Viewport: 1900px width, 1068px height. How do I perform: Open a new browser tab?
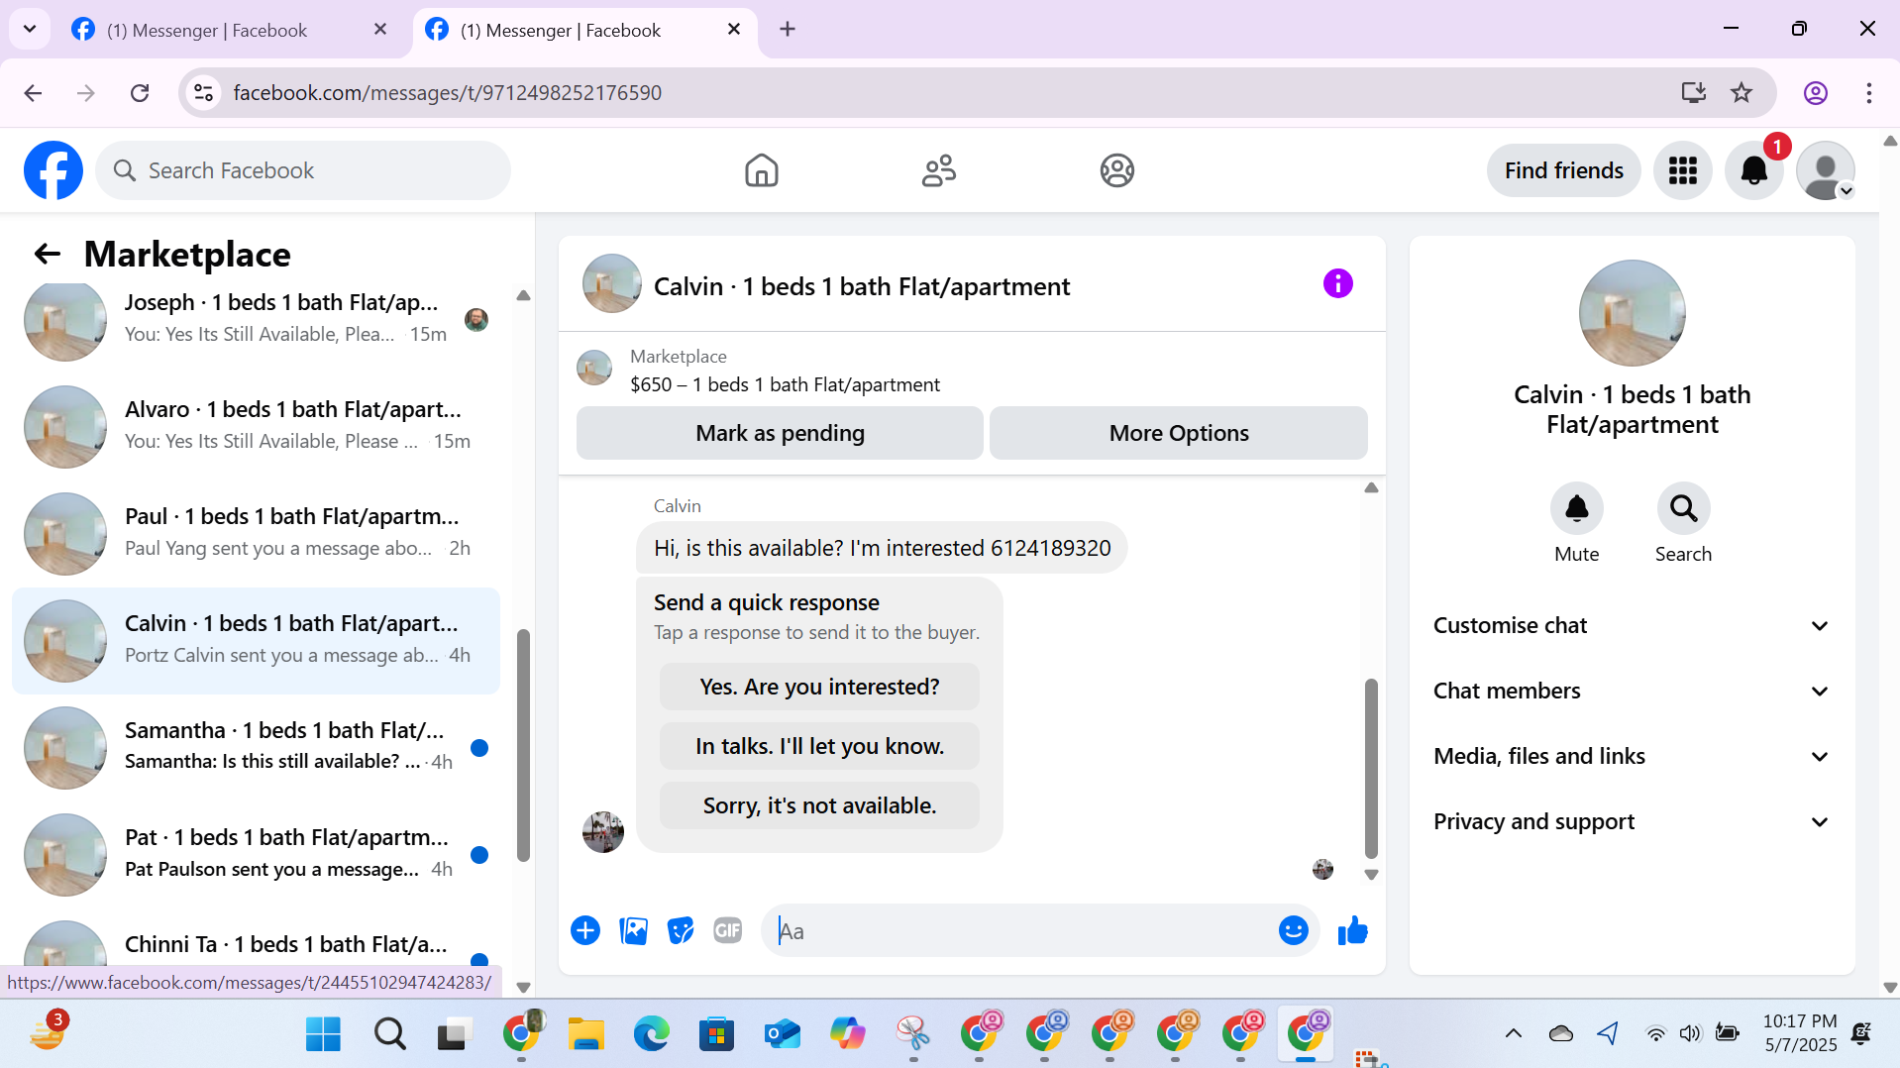point(788,30)
